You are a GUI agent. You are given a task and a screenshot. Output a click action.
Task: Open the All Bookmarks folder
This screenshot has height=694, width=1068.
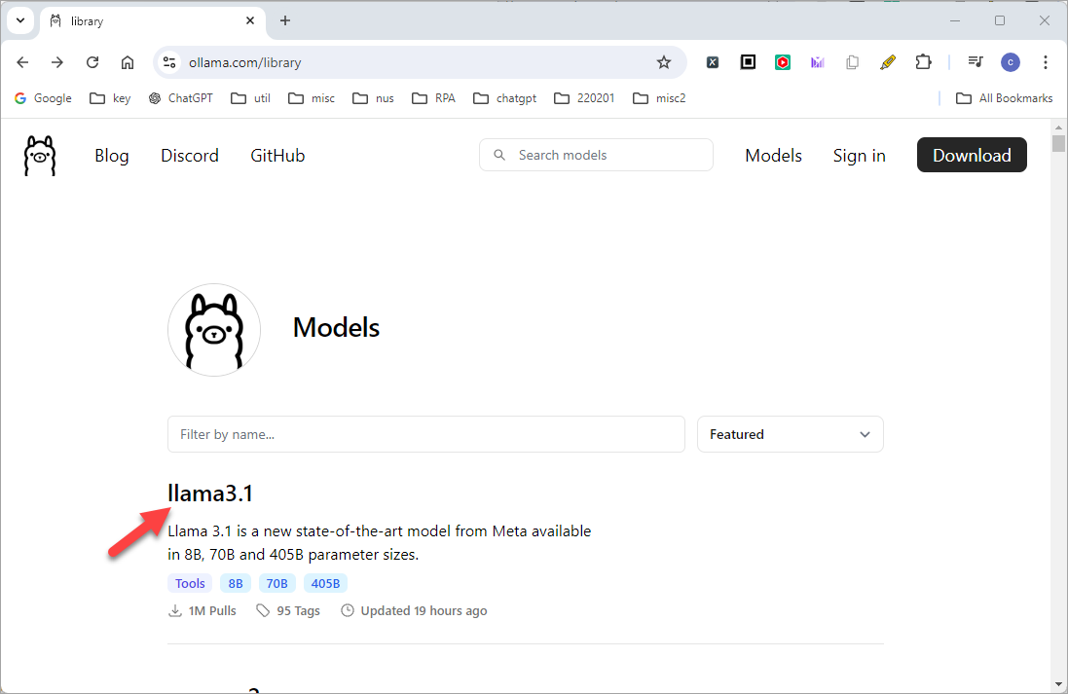coord(1005,98)
